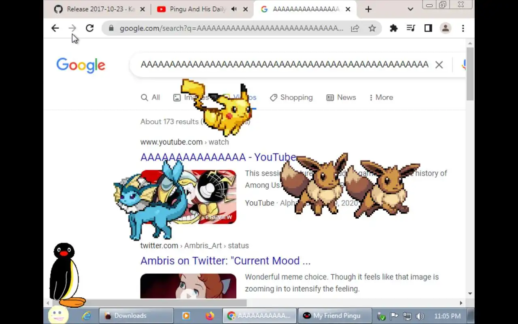The image size is (518, 324).
Task: Switch to Pingu And His Daily tab
Action: [x=202, y=9]
